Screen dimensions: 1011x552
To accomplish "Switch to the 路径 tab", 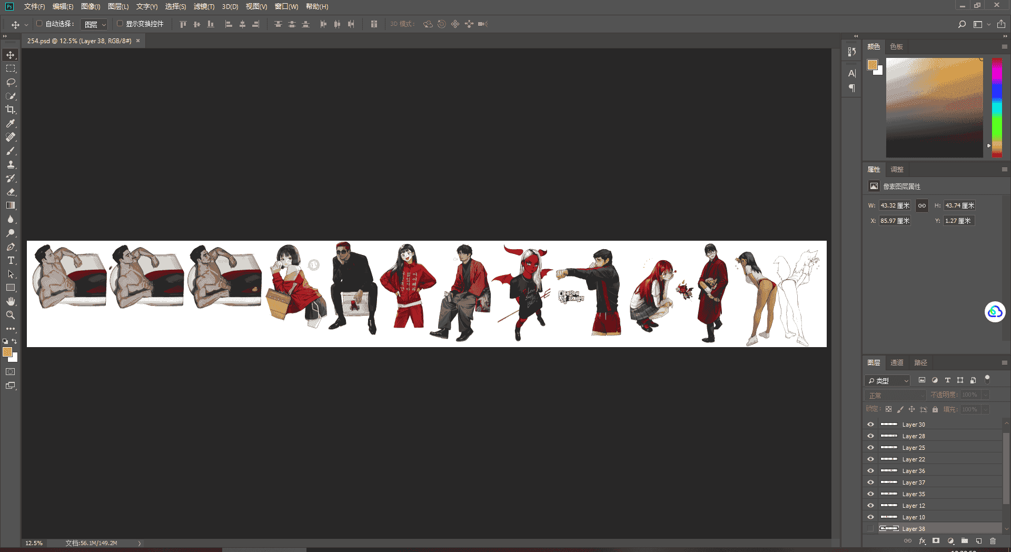I will tap(920, 363).
